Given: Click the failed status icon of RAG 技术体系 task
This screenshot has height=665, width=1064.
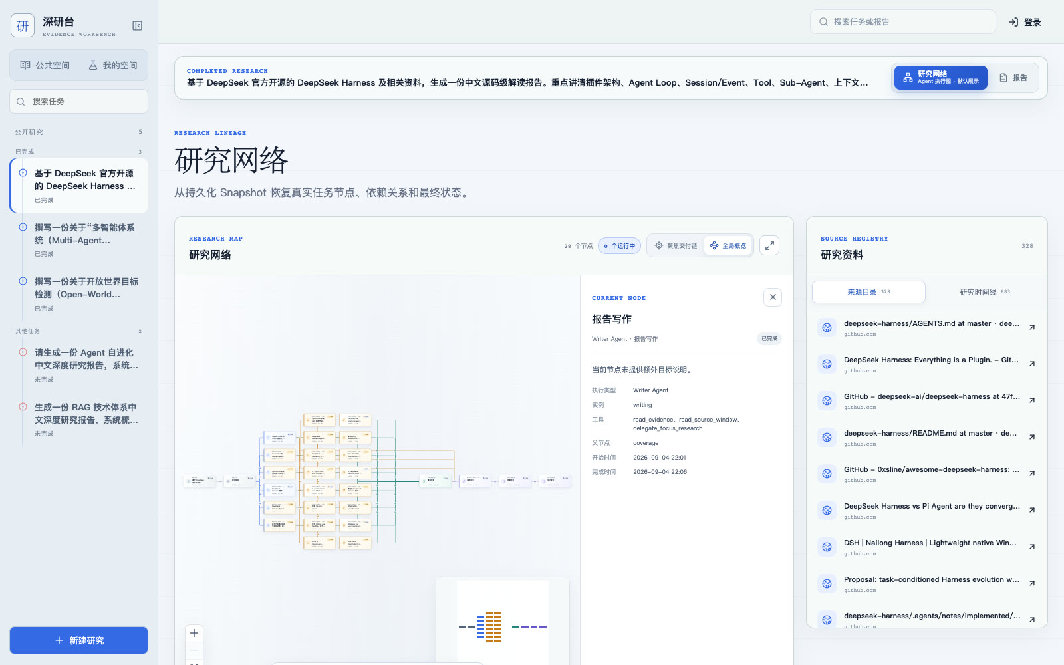Looking at the screenshot, I should [23, 406].
